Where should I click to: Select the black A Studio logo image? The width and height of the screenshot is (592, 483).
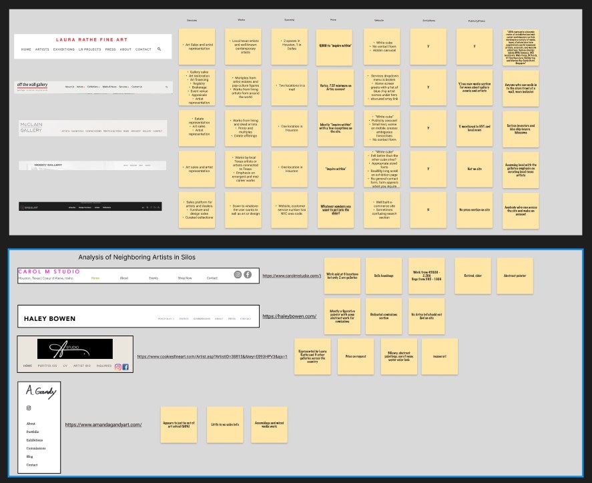(75, 349)
